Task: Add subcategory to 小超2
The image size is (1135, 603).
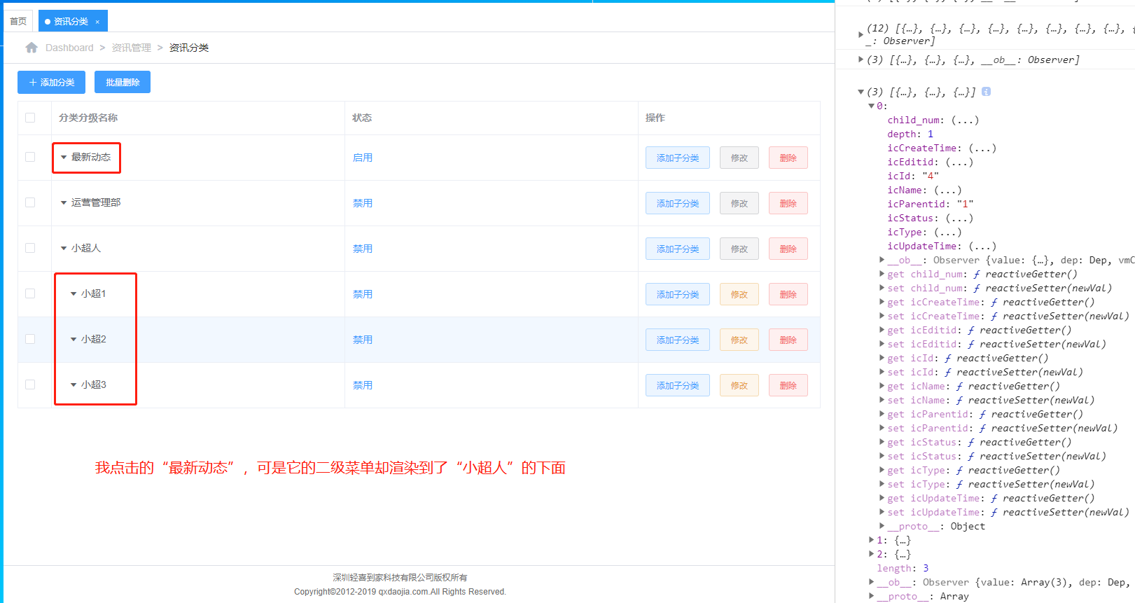Action: click(x=678, y=340)
